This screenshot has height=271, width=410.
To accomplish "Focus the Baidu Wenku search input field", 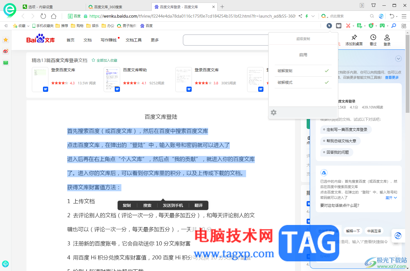I will click(x=225, y=40).
